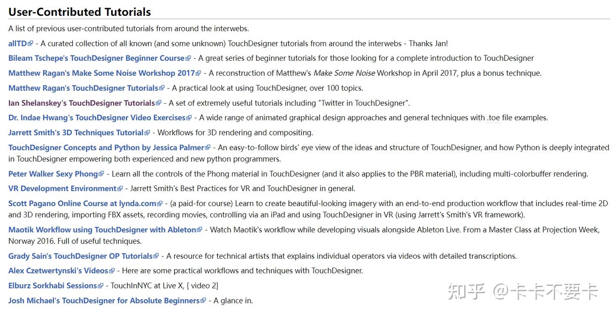Click the external-link icon beside allTD

coord(30,43)
